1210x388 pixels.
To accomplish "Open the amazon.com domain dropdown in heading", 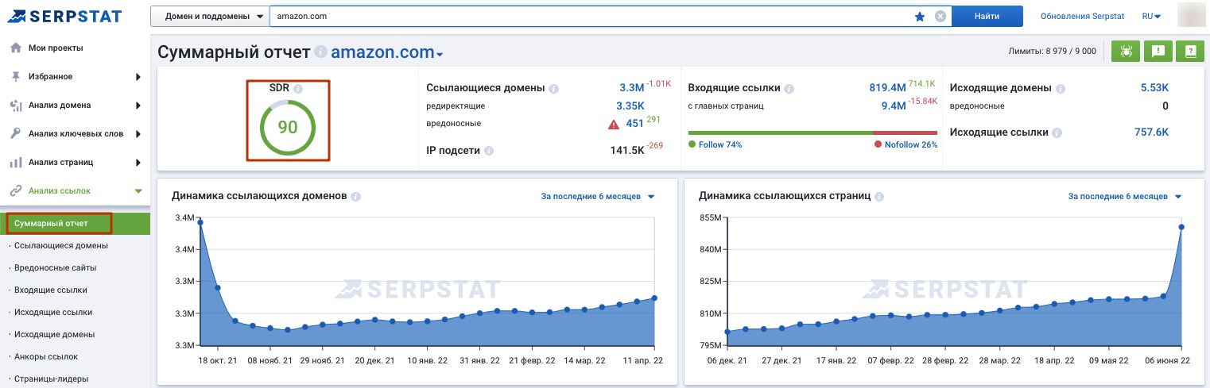I will (386, 52).
